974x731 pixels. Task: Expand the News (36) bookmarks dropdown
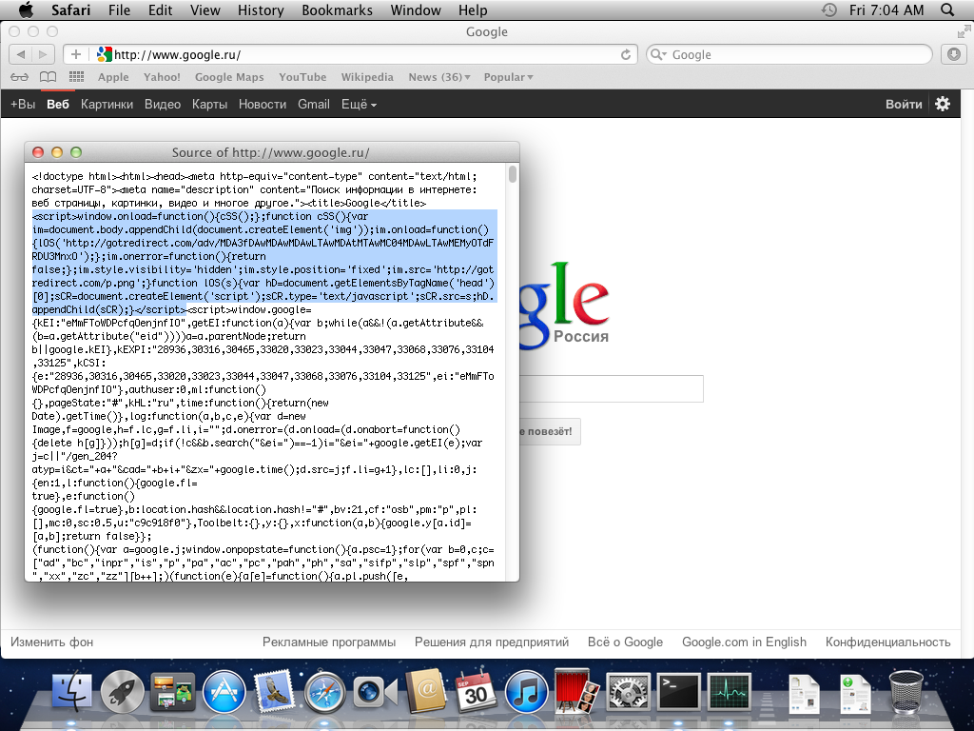tap(439, 77)
